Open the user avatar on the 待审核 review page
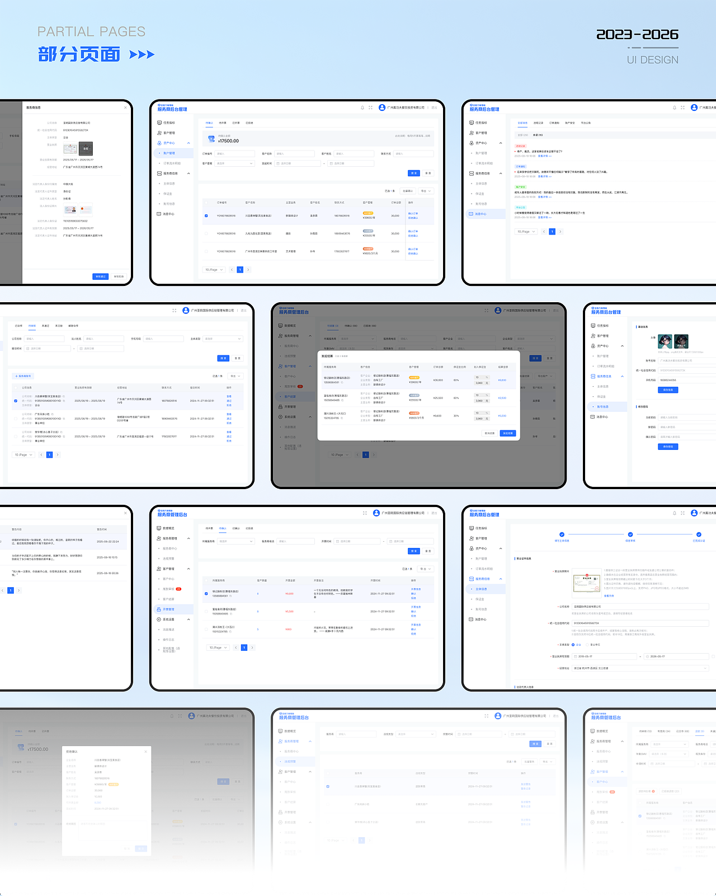 tap(186, 310)
